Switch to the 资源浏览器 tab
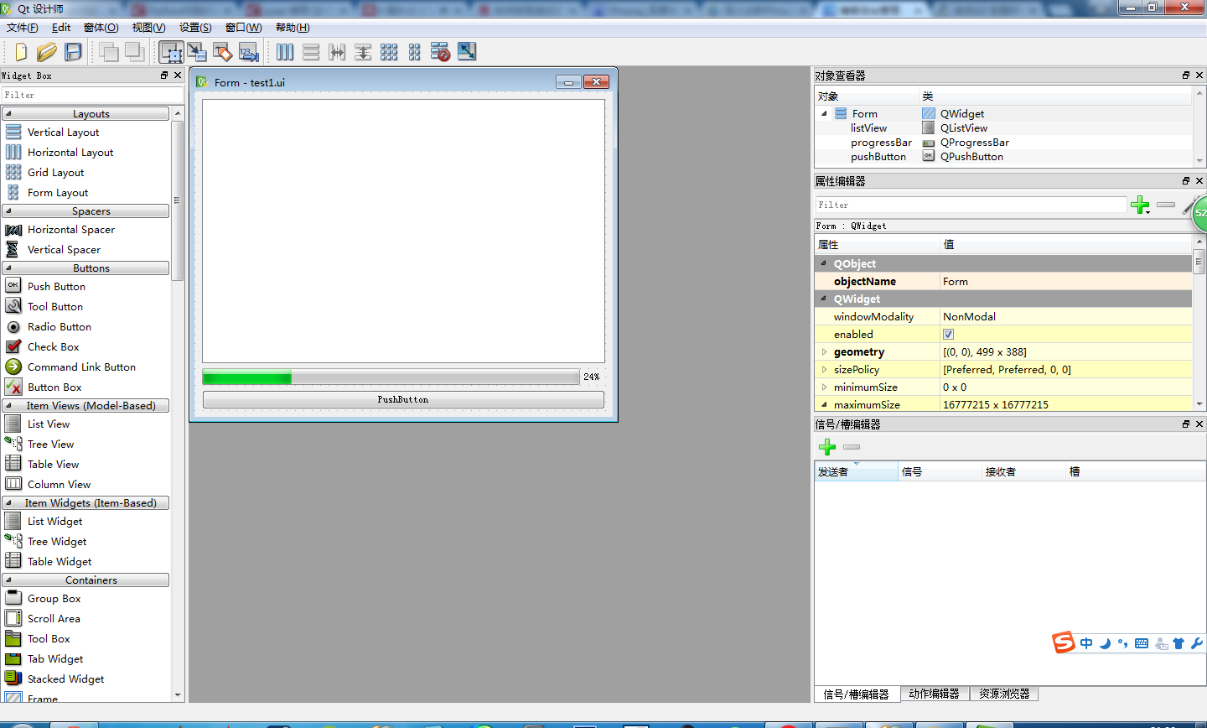Viewport: 1207px width, 728px height. click(1004, 694)
